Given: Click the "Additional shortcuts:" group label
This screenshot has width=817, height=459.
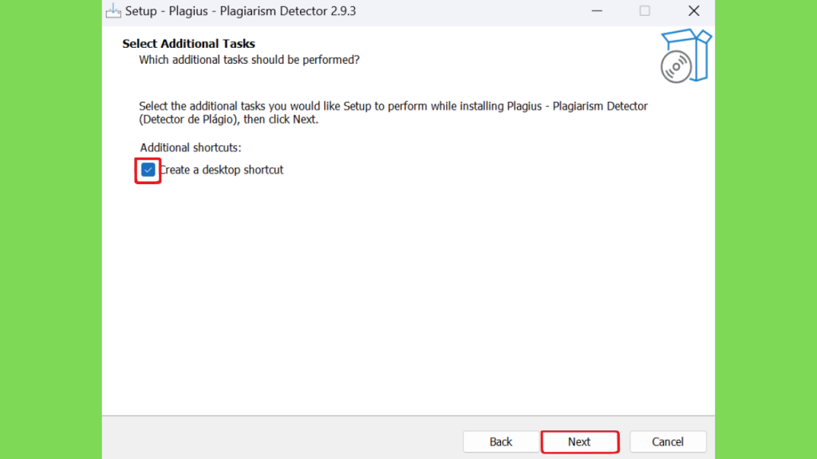Looking at the screenshot, I should [191, 147].
